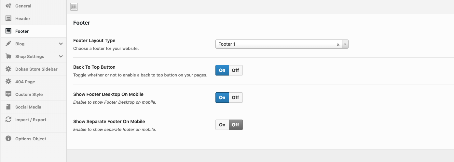454x162 pixels.
Task: Click the Shop Settings cart icon
Action: (x=8, y=56)
